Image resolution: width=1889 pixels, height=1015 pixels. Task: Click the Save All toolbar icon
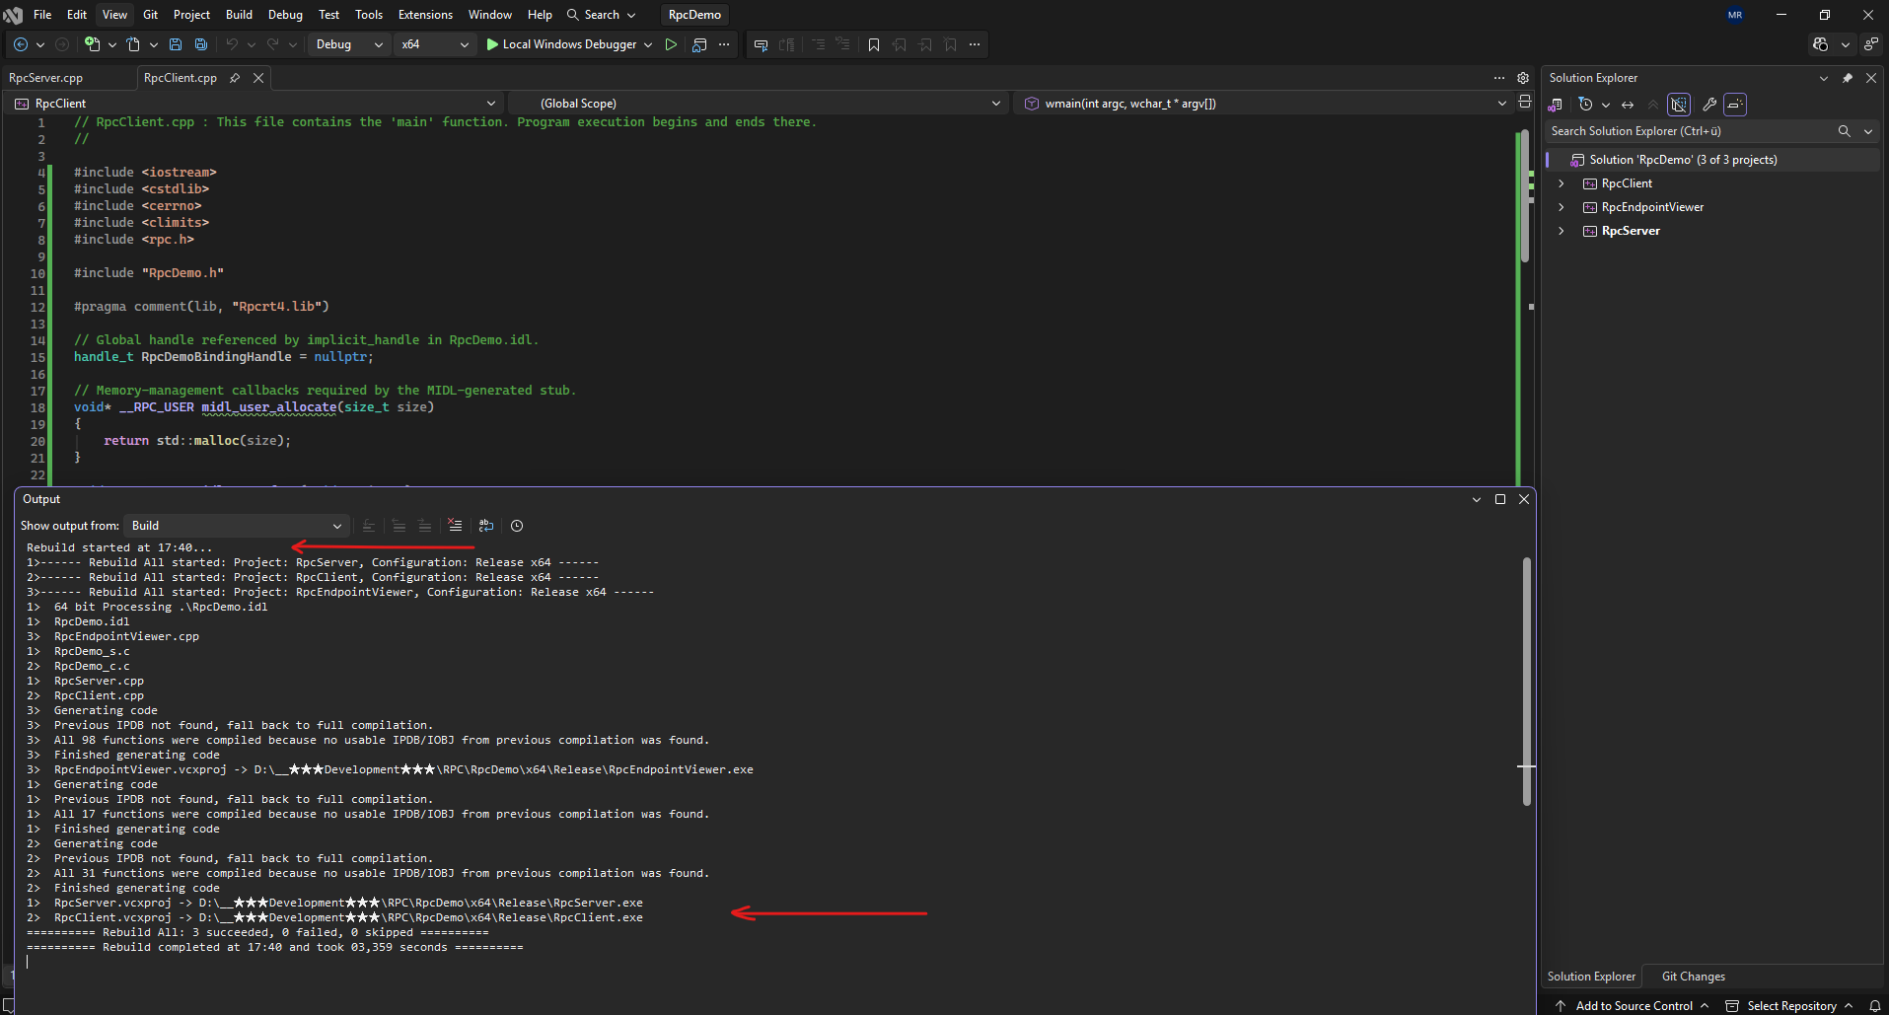tap(201, 44)
